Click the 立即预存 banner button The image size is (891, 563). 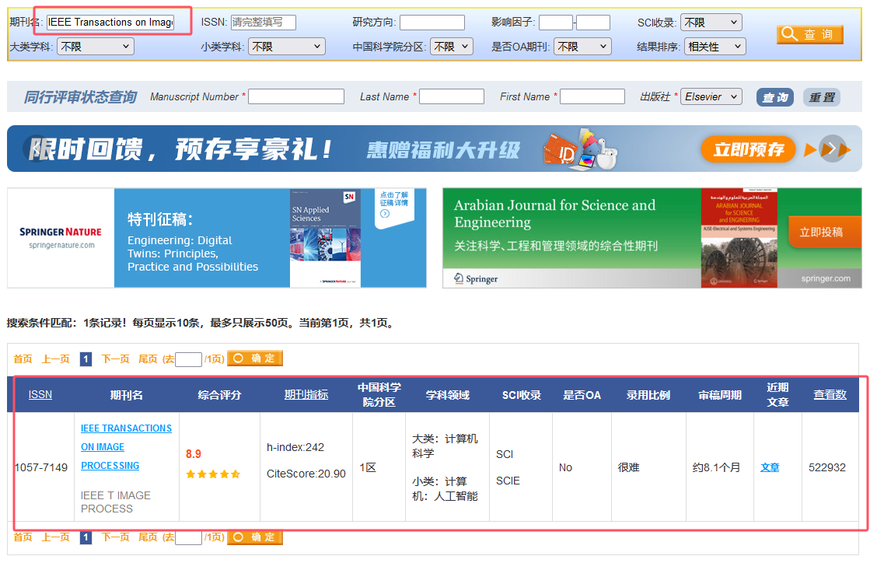click(x=749, y=149)
